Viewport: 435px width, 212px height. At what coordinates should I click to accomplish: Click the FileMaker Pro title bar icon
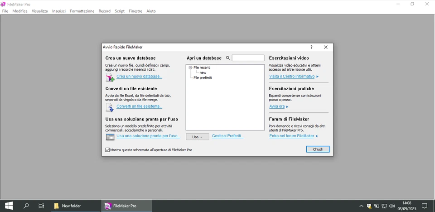pos(3,4)
